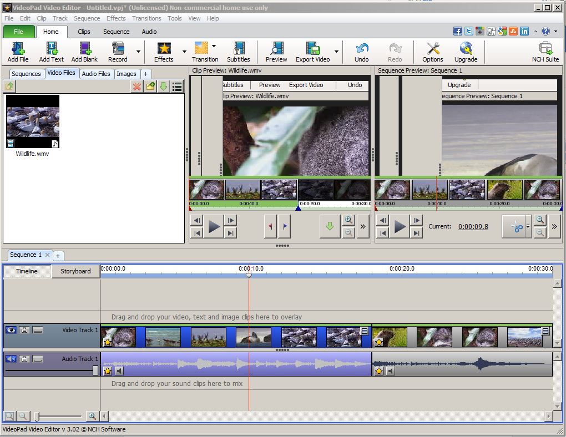Mute the second audio clip speaker icon
566x437 pixels.
click(390, 370)
